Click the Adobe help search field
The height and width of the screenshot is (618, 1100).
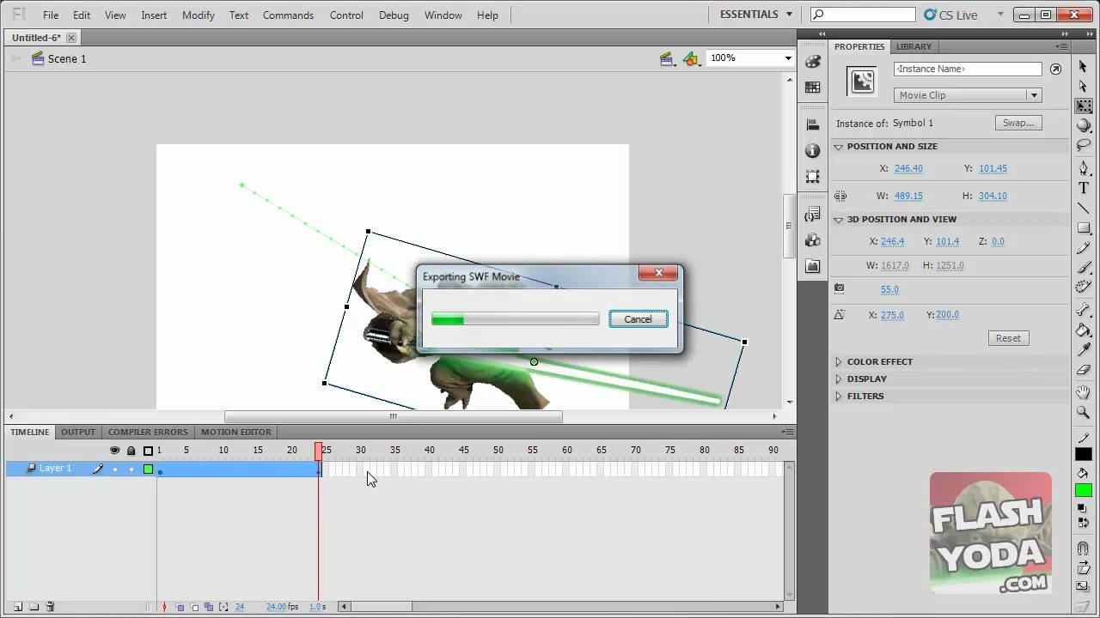[864, 15]
